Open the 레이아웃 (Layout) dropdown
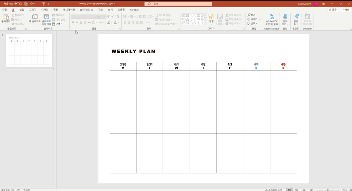 pos(59,15)
